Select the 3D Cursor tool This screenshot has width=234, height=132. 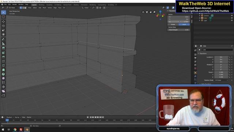tap(3, 17)
